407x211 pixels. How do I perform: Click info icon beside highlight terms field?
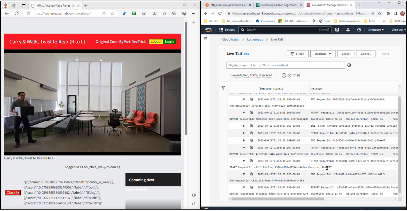click(349, 65)
